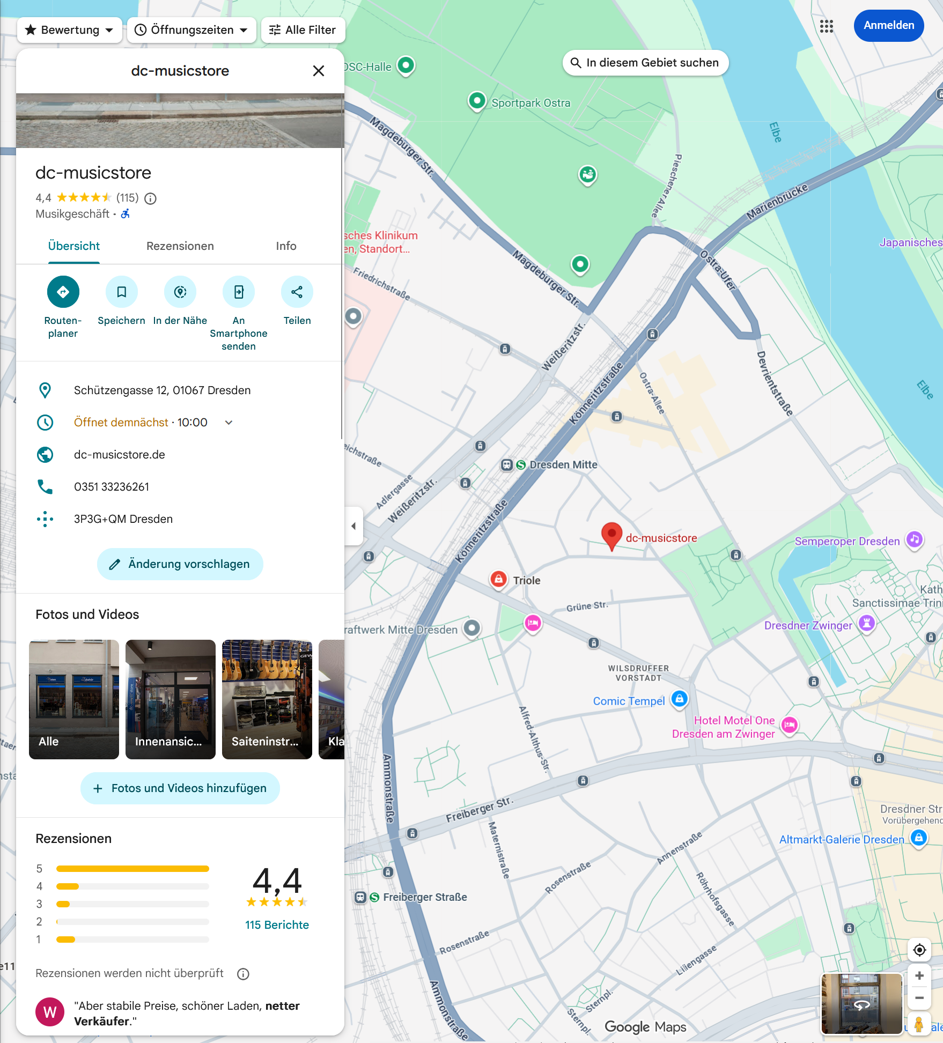The image size is (943, 1043).
Task: Share the place via Teilen icon
Action: point(297,292)
